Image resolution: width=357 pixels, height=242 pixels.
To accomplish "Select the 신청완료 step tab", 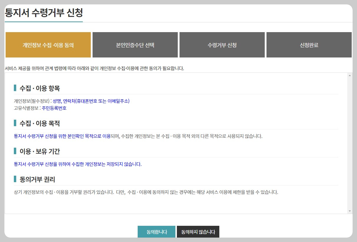I will coord(309,45).
